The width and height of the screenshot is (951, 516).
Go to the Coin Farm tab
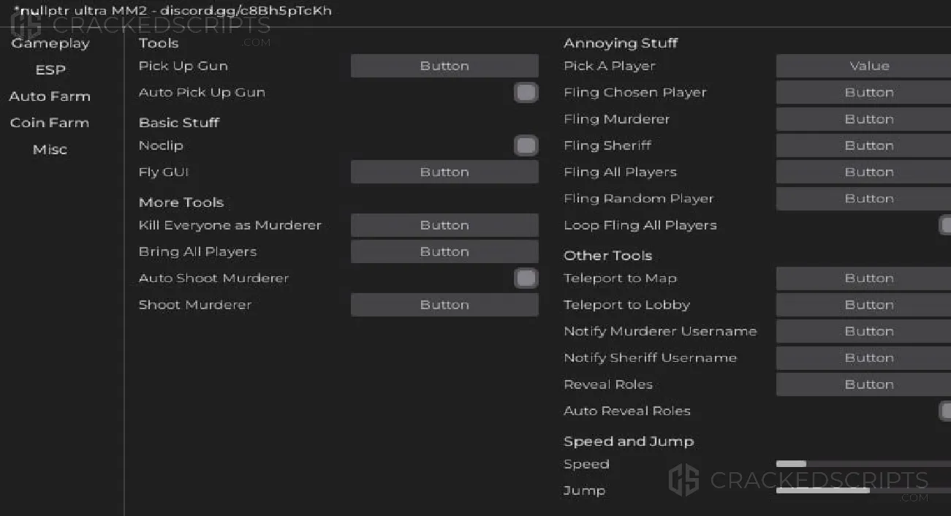click(x=50, y=123)
